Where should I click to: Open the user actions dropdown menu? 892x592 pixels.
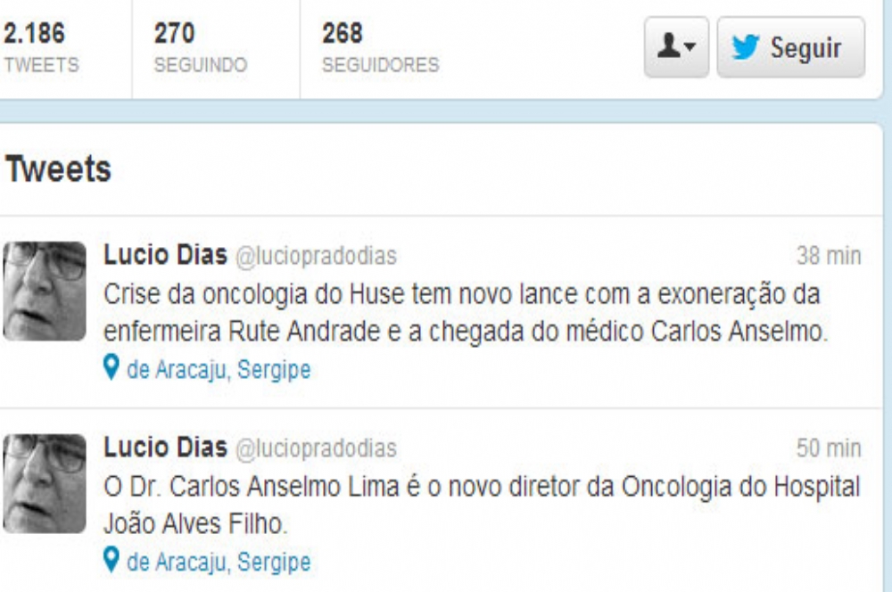(676, 47)
